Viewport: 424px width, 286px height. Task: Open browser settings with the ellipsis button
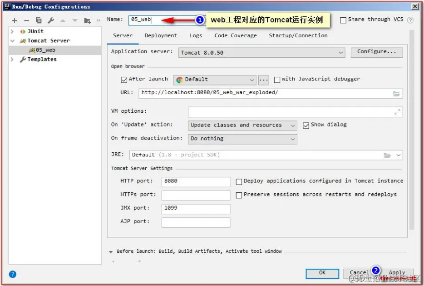coord(263,80)
